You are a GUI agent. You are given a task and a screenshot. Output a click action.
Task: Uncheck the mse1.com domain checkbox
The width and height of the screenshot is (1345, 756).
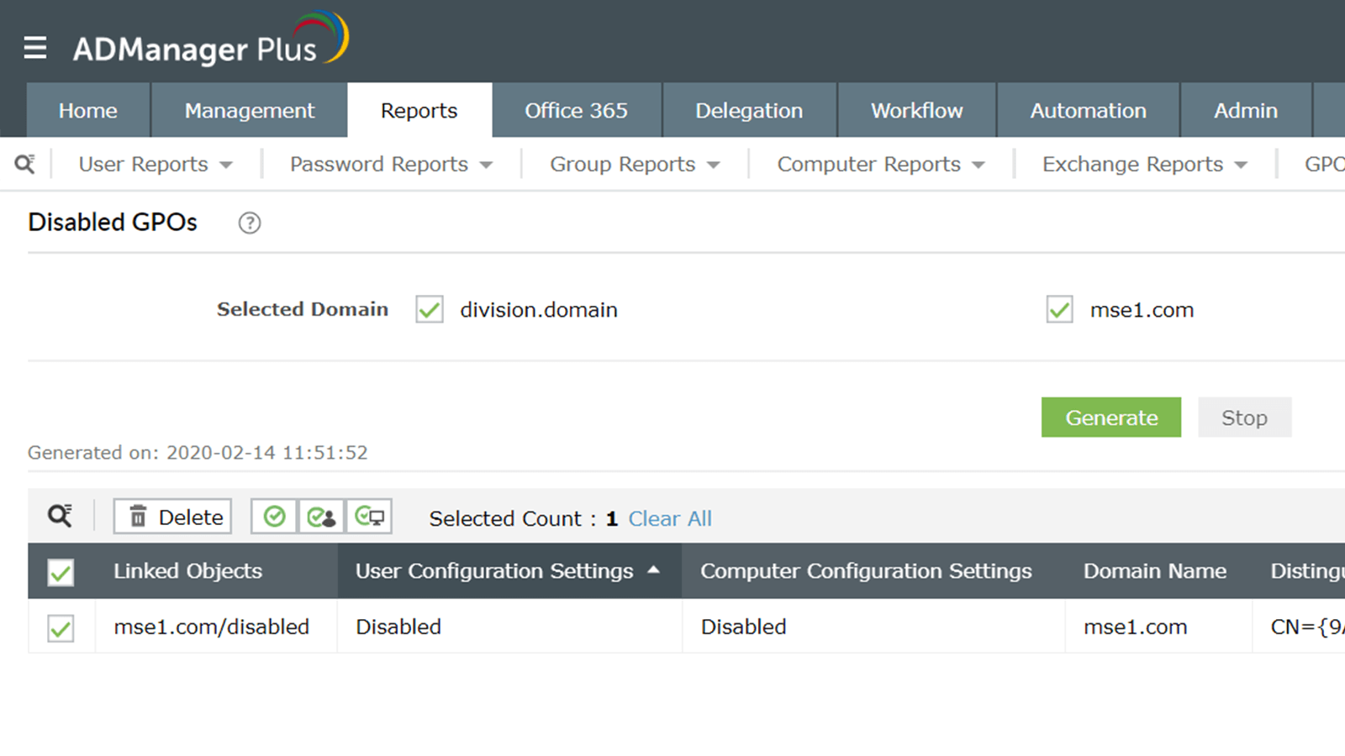coord(1059,309)
